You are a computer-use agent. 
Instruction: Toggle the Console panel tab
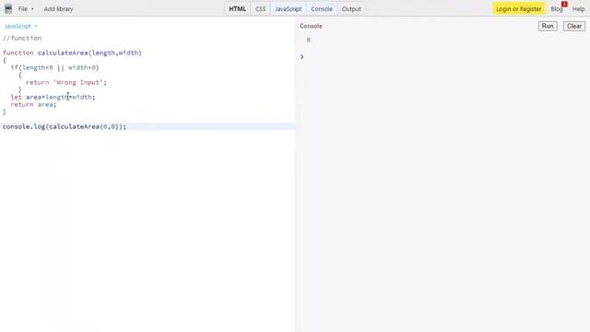[322, 8]
